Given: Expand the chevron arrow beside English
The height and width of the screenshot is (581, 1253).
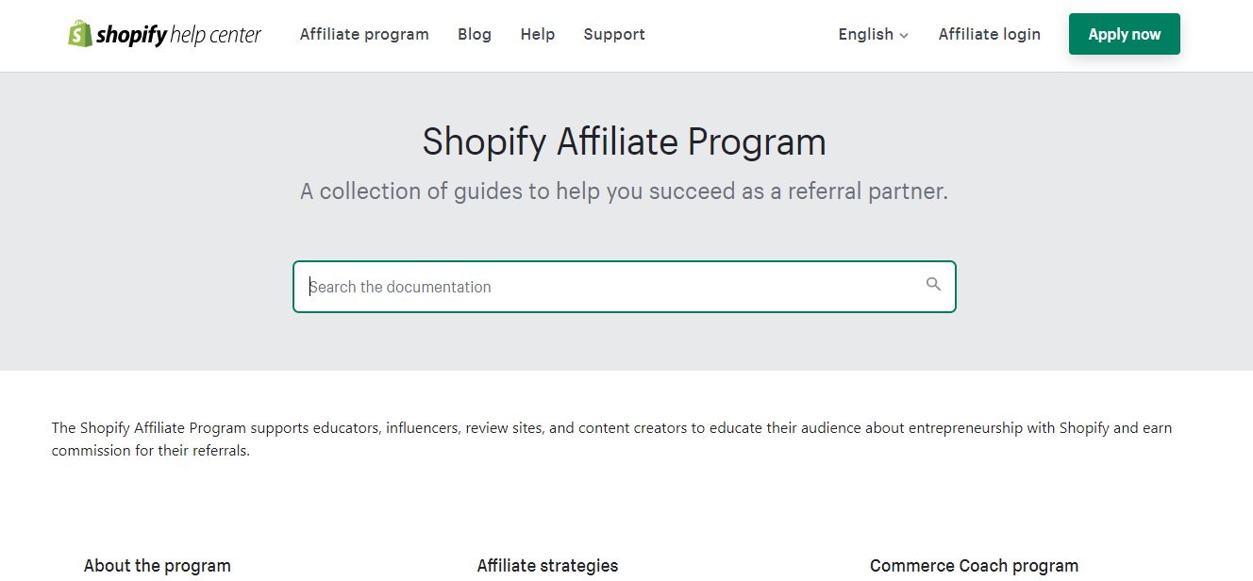Looking at the screenshot, I should [904, 36].
